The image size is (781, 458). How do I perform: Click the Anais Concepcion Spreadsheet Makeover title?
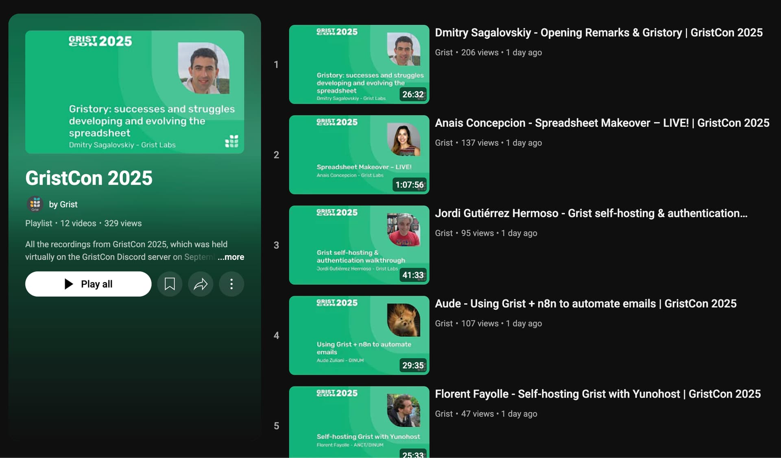pos(602,123)
